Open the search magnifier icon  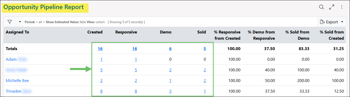point(321,7)
